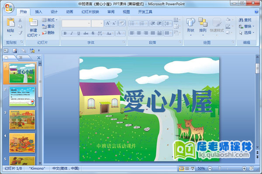Click the 50% zoom level text
This screenshot has height=174, width=262.
(201, 168)
